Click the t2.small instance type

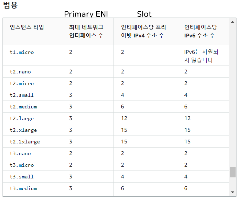(x=22, y=95)
